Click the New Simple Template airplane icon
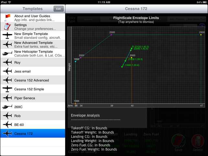208x156 pixels. [x=7, y=35]
